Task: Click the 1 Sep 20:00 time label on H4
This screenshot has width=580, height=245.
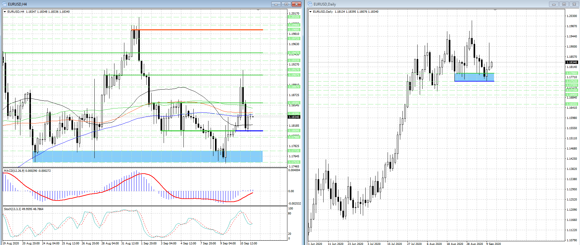Action: click(x=149, y=243)
